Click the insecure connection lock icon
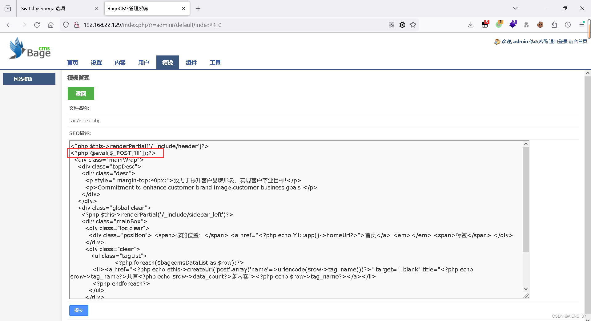The height and width of the screenshot is (321, 591). point(77,25)
